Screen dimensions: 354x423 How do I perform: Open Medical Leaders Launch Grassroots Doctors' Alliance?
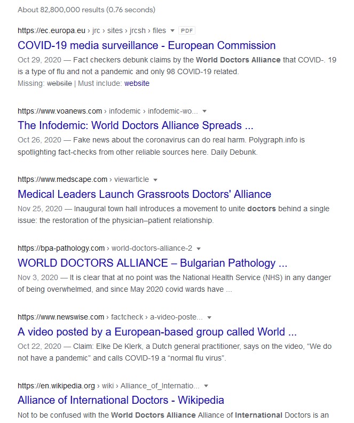144,194
